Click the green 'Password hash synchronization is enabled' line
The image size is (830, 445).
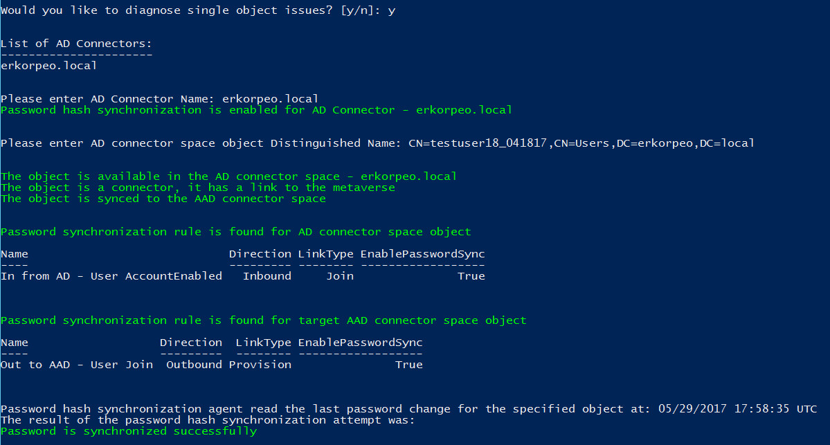256,110
